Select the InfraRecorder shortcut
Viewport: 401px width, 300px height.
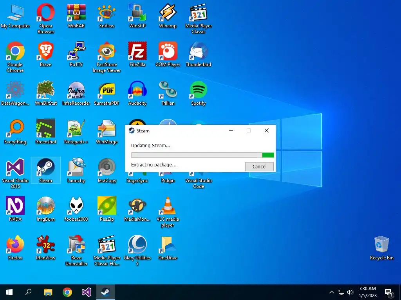(x=76, y=93)
